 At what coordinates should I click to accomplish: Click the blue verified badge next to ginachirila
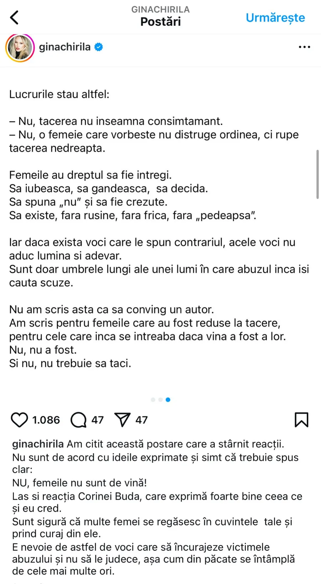pyautogui.click(x=99, y=46)
